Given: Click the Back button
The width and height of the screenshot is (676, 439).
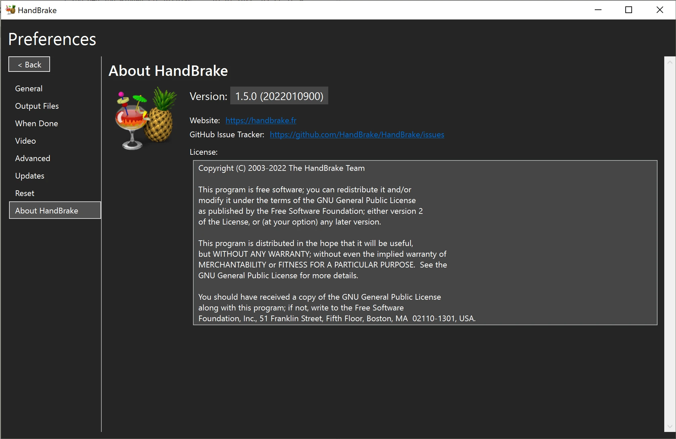Looking at the screenshot, I should 29,64.
